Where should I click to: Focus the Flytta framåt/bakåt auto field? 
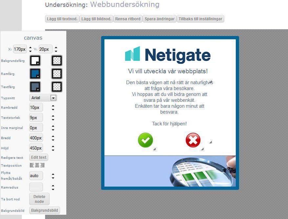(x=36, y=176)
